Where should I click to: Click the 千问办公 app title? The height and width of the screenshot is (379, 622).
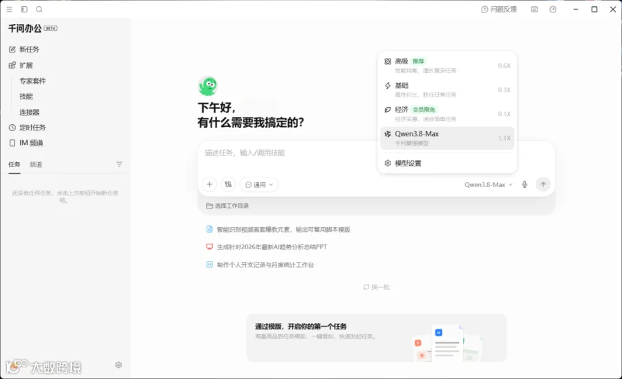click(25, 28)
